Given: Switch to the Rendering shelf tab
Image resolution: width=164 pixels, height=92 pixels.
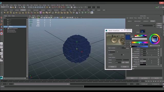Looking at the screenshot, I should (x=56, y=10).
